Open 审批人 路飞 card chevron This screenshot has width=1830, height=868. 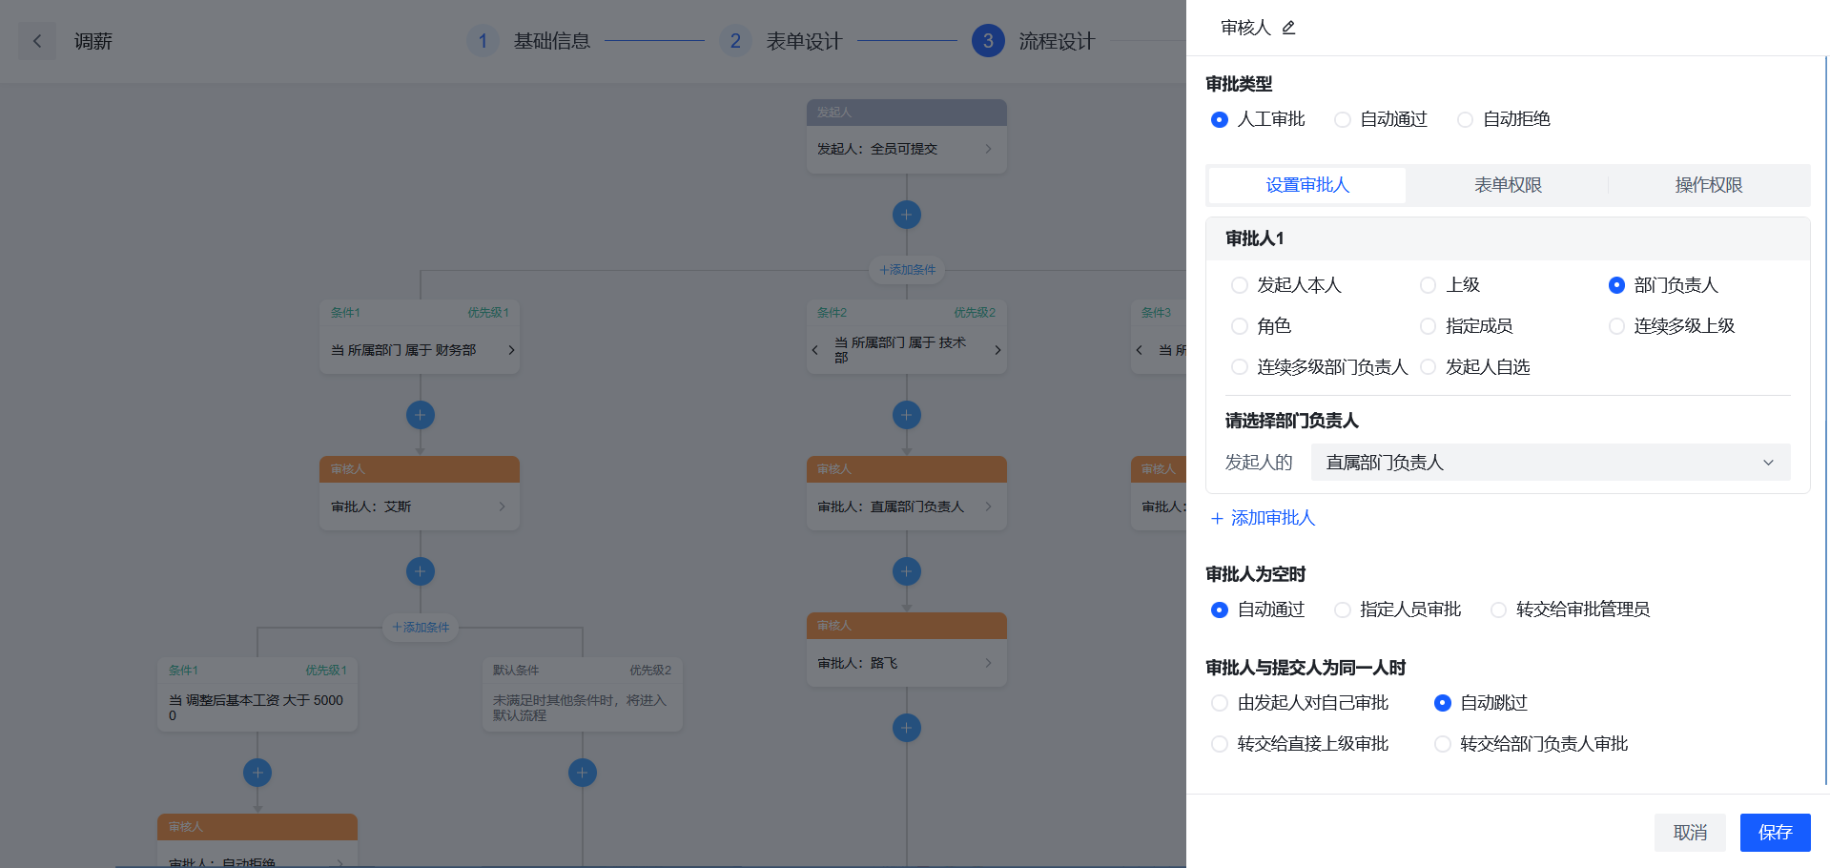(x=988, y=663)
